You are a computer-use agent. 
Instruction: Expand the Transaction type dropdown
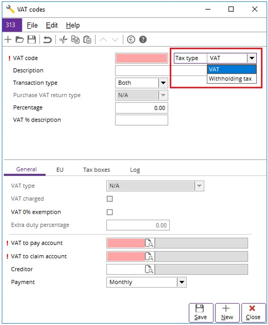[x=163, y=83]
